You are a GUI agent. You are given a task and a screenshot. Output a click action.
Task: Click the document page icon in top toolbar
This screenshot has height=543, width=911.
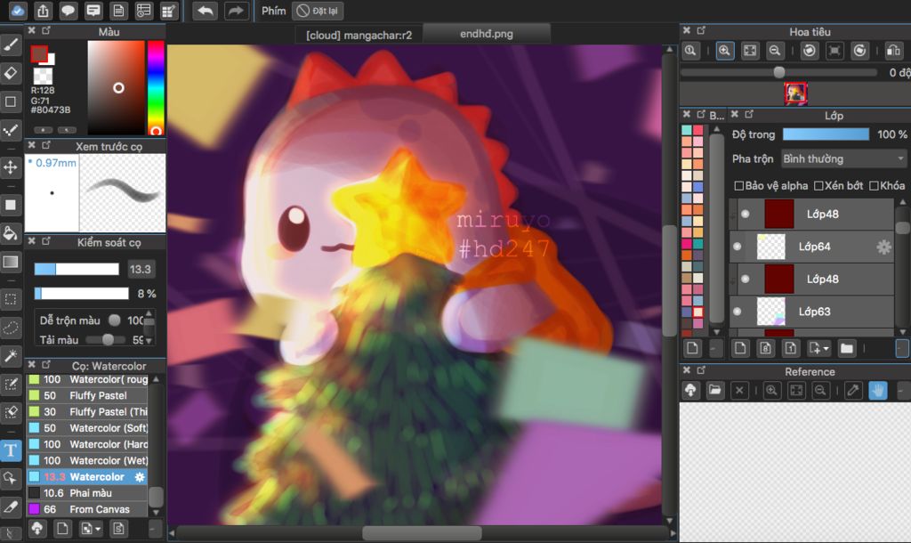coord(118,11)
